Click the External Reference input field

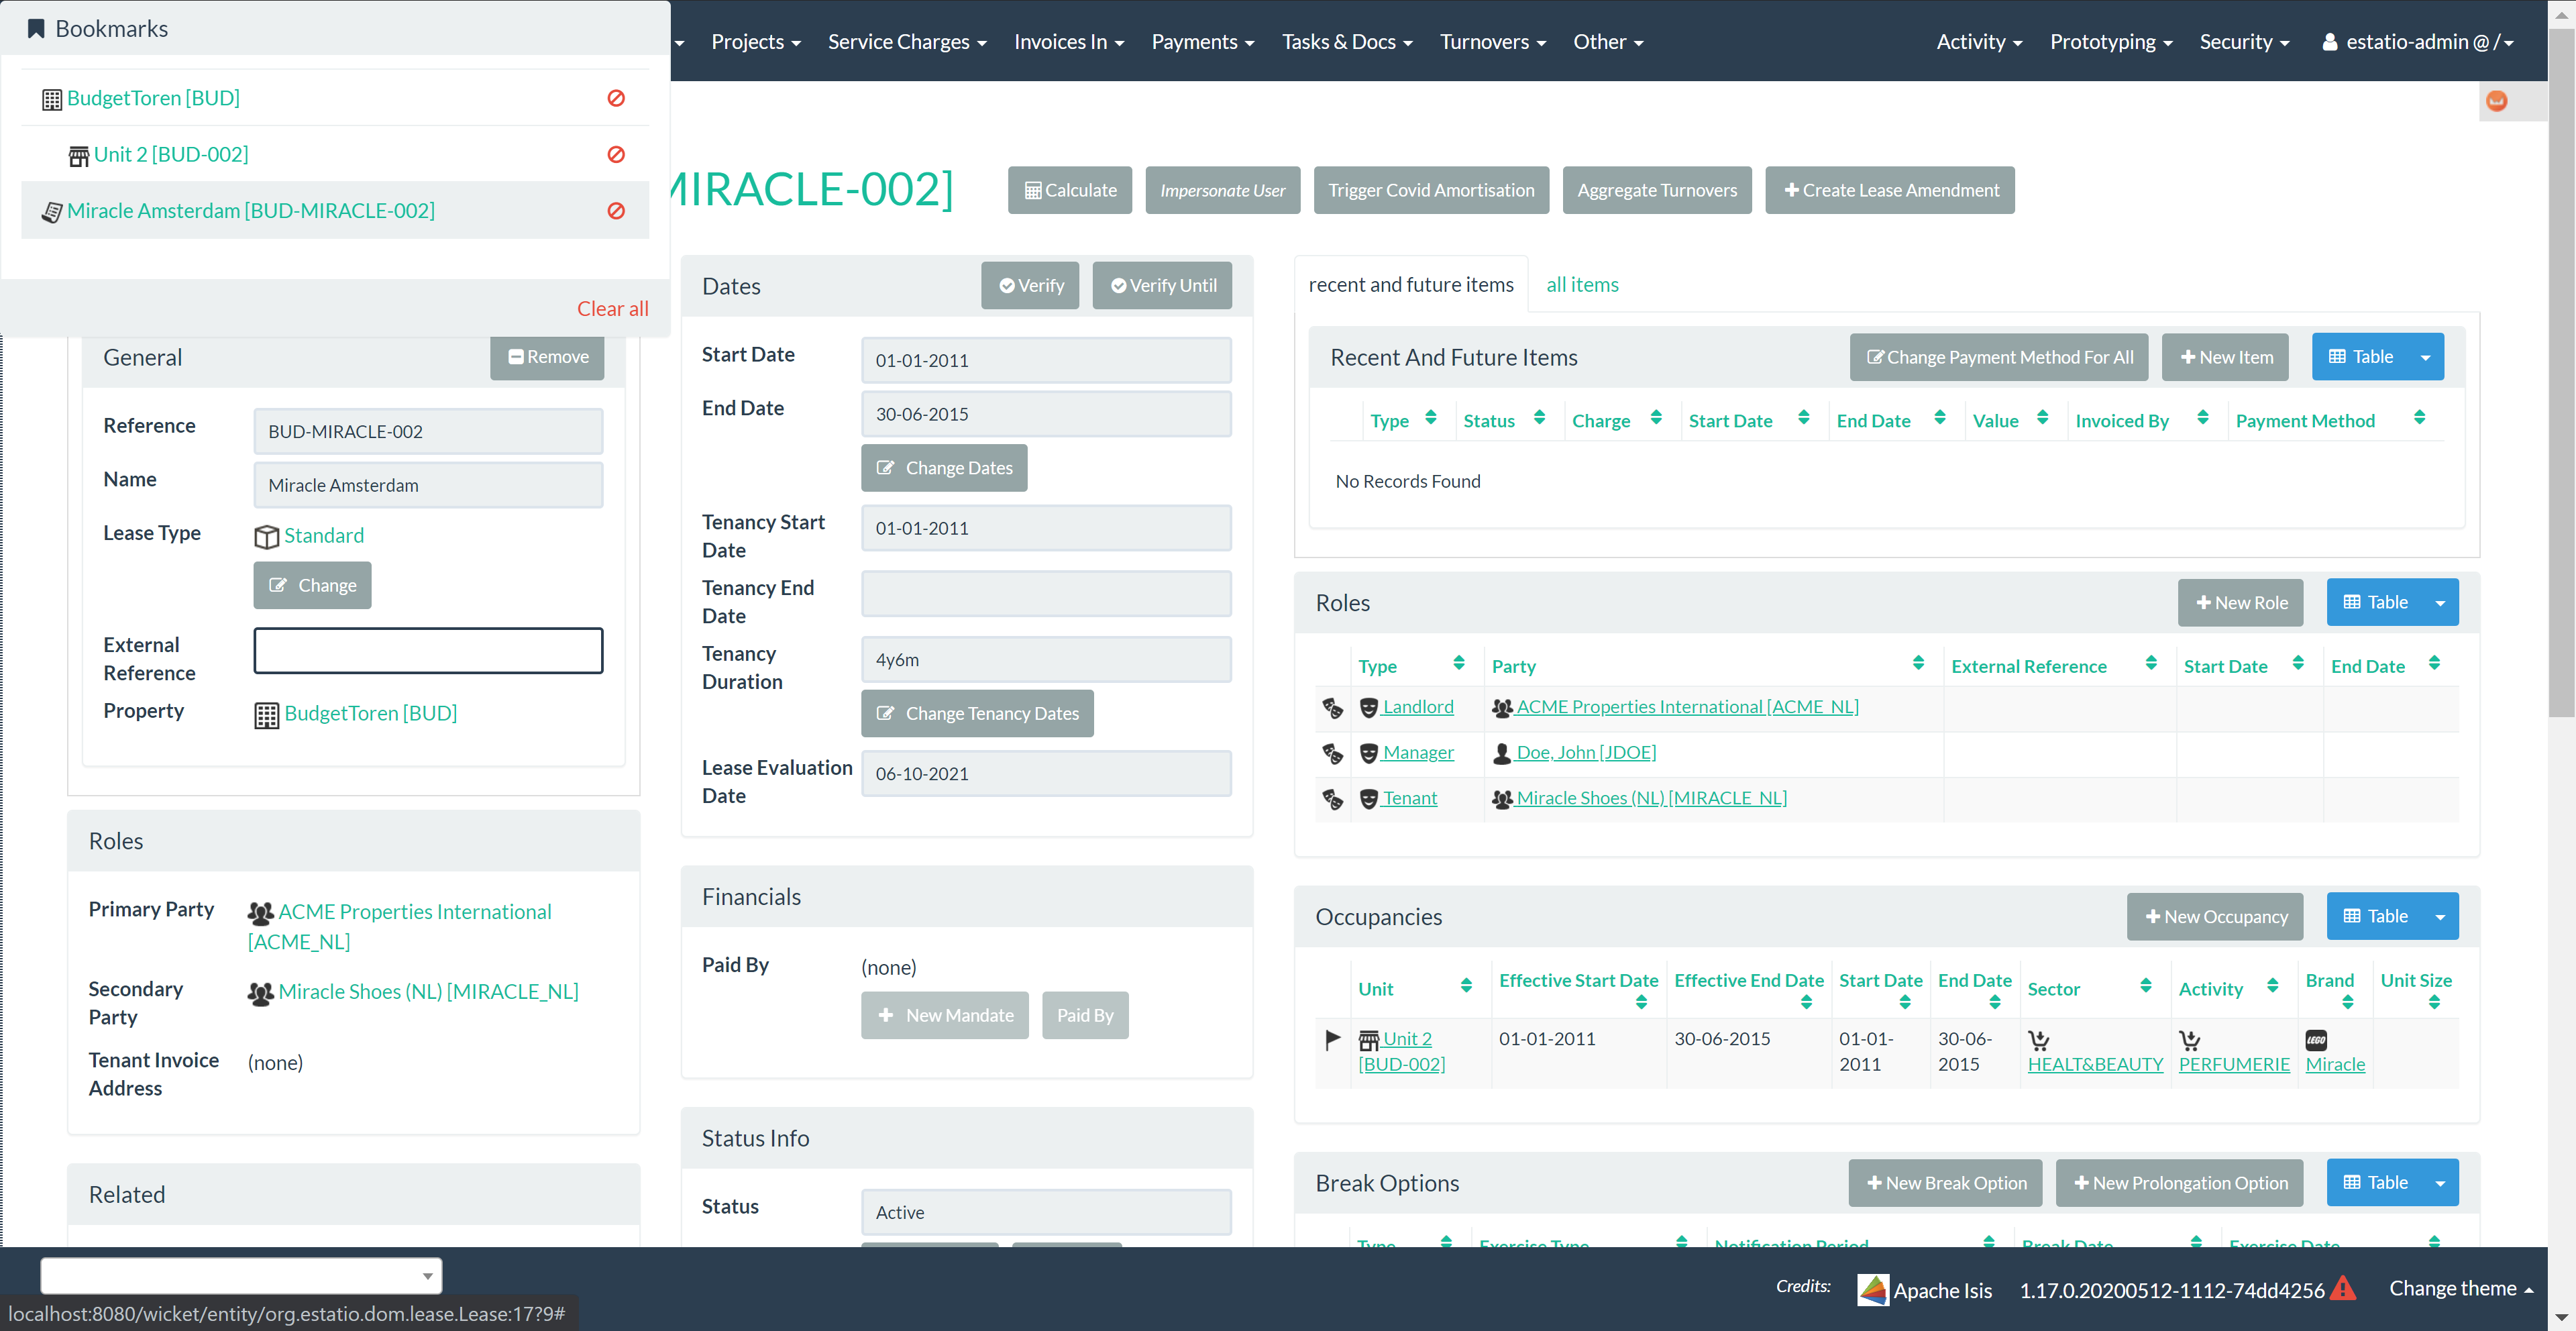point(428,651)
